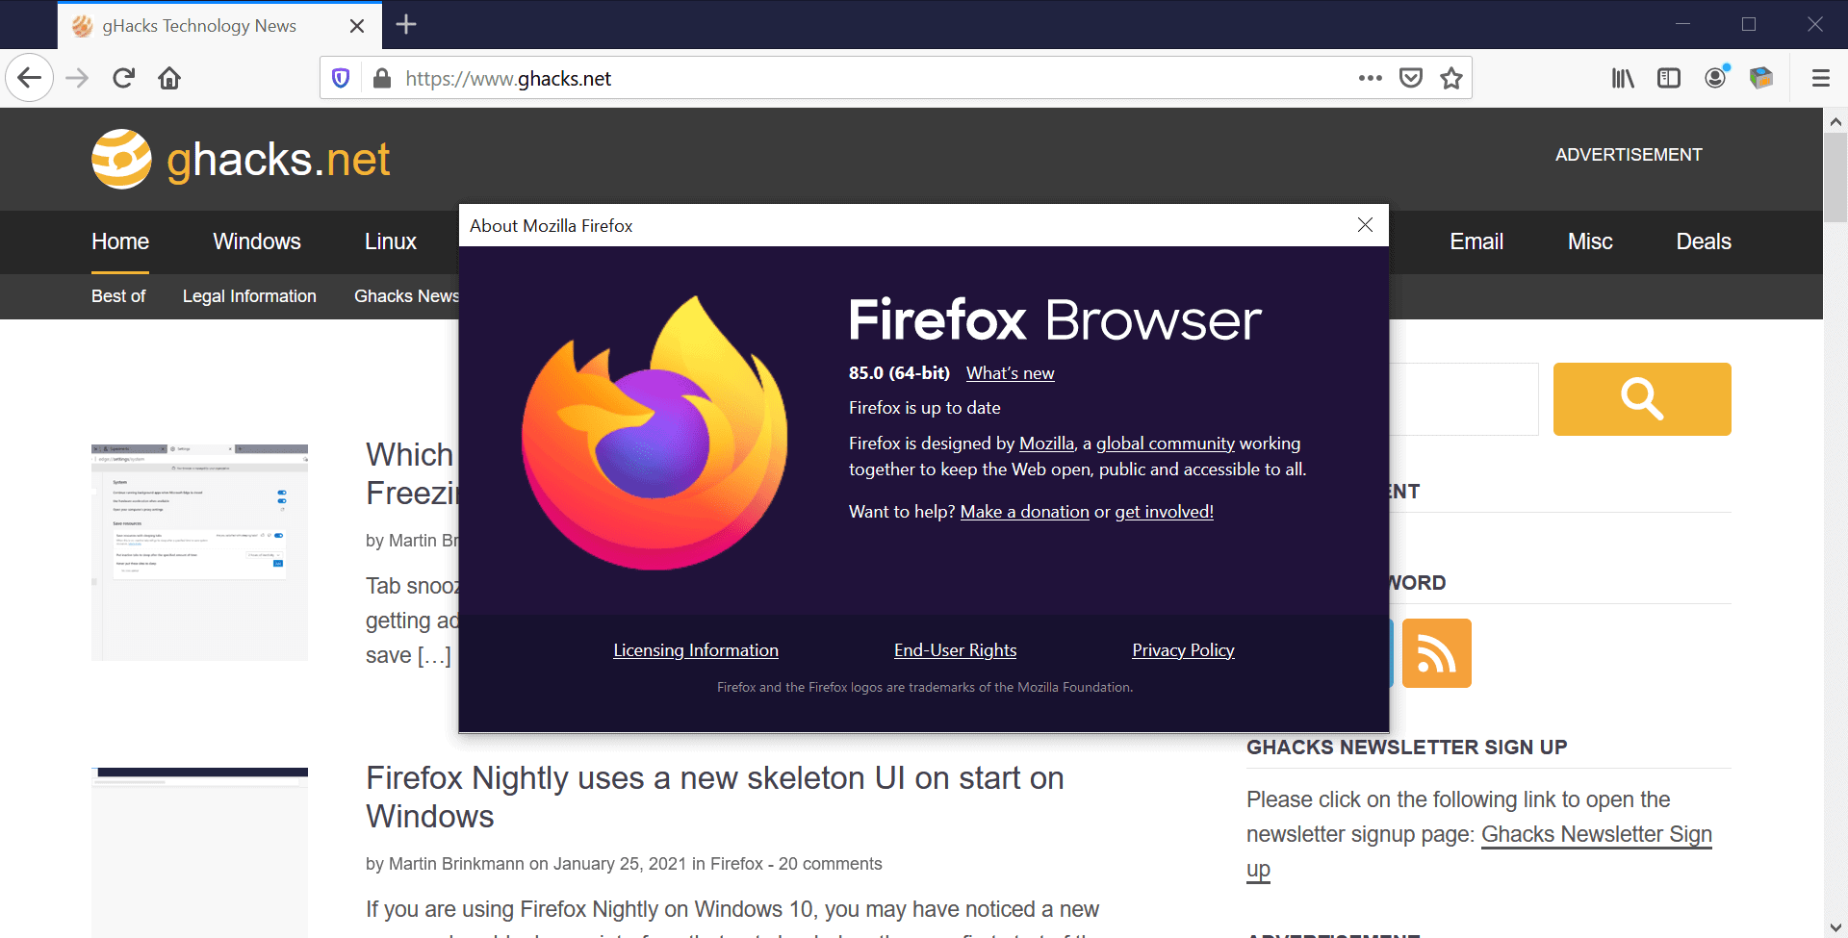The height and width of the screenshot is (938, 1848).
Task: Show site security lock info
Action: [382, 78]
